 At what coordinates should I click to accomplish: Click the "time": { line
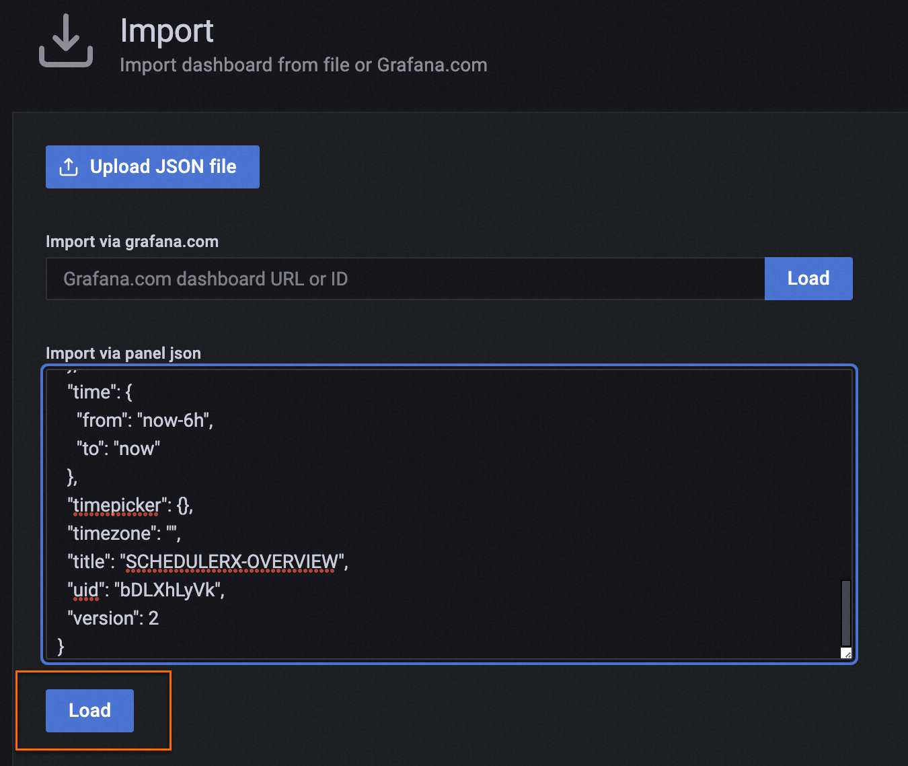(x=100, y=392)
